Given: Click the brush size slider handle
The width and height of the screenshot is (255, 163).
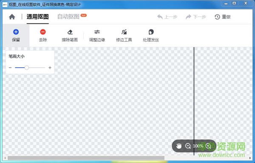Looking at the screenshot, I should click(x=27, y=68).
